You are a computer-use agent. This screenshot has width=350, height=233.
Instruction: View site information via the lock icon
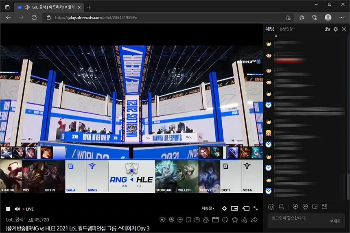pos(49,17)
